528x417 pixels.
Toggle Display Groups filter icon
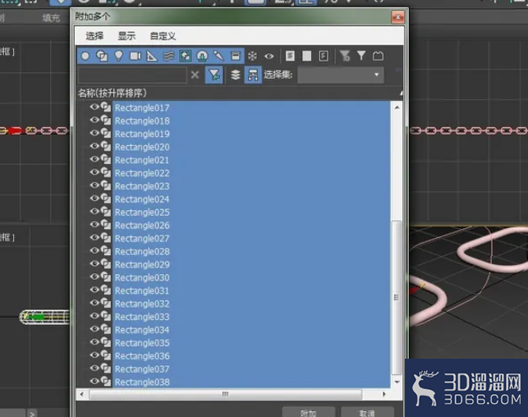(186, 56)
